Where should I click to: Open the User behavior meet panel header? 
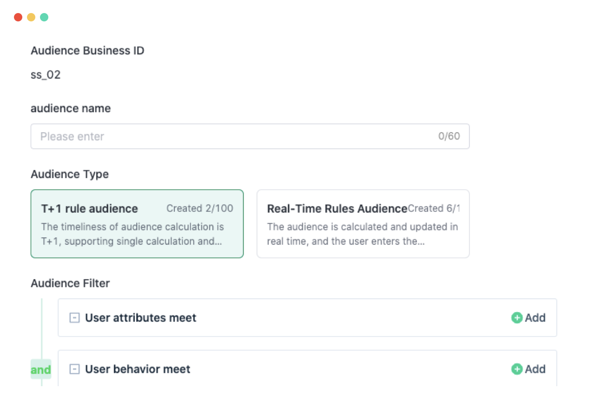(138, 369)
